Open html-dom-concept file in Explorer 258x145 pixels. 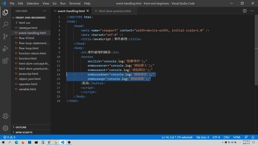click(x=34, y=64)
